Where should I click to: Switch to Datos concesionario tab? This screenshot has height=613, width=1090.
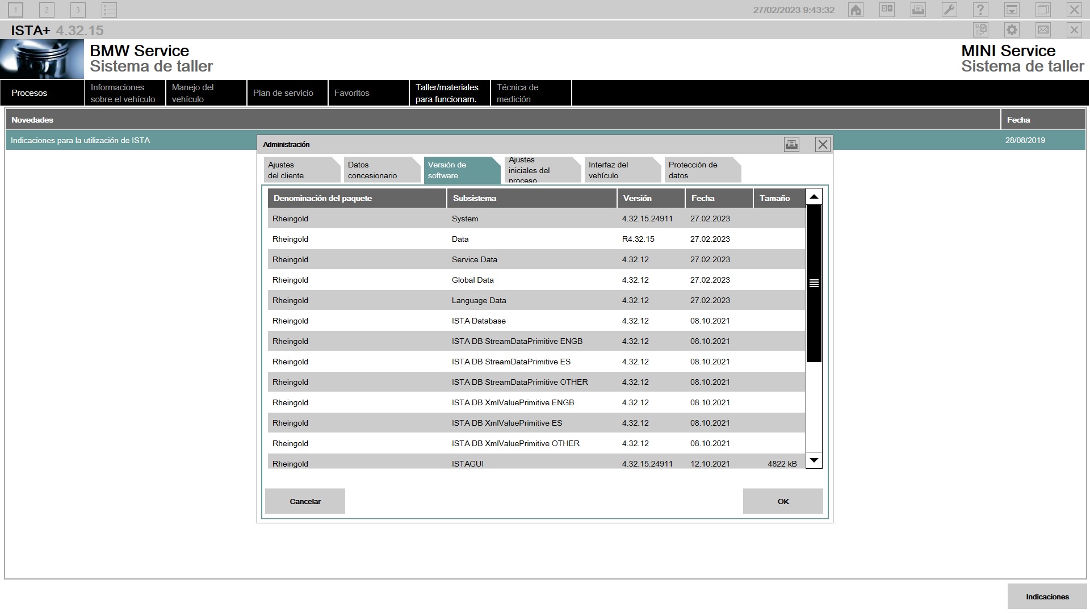(381, 170)
